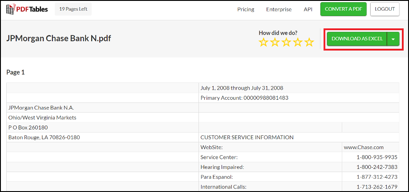Screen dimensions: 409x192
Task: Click Download as Excel button
Action: pos(357,39)
